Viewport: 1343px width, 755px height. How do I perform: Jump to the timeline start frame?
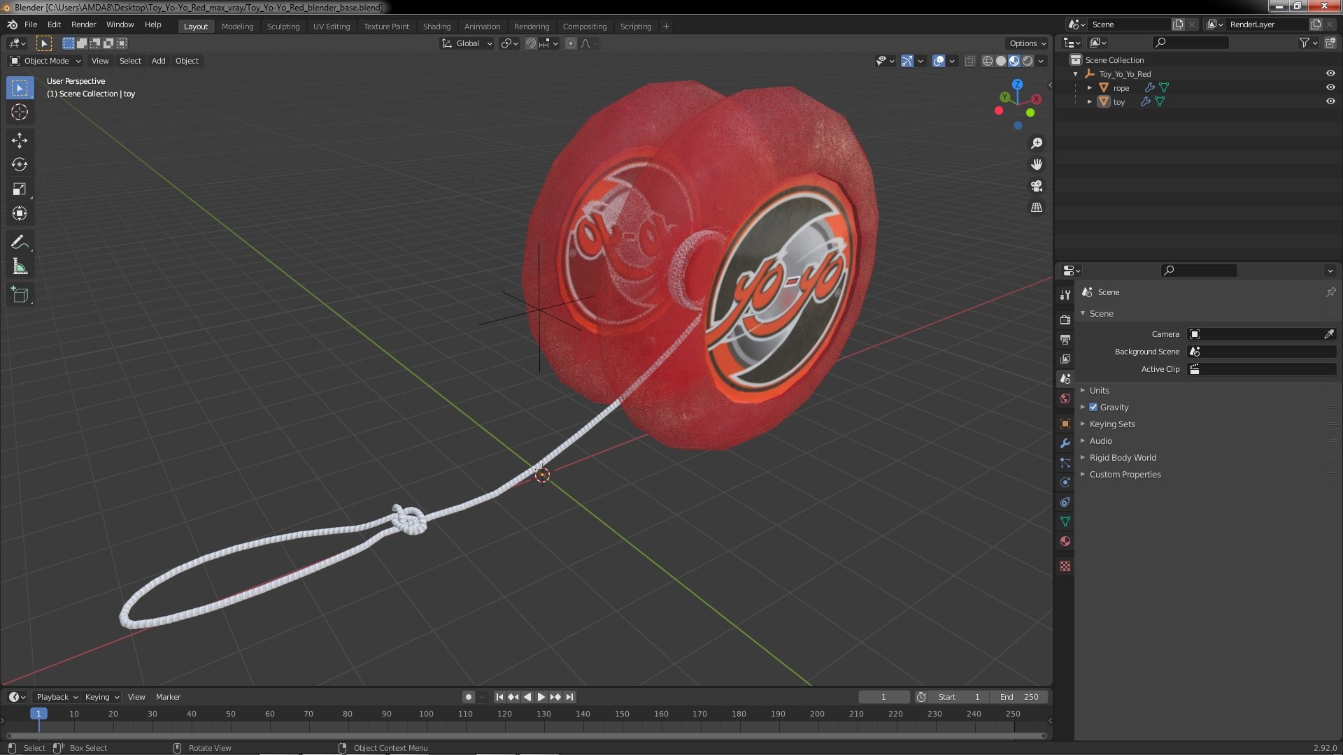[x=499, y=697]
